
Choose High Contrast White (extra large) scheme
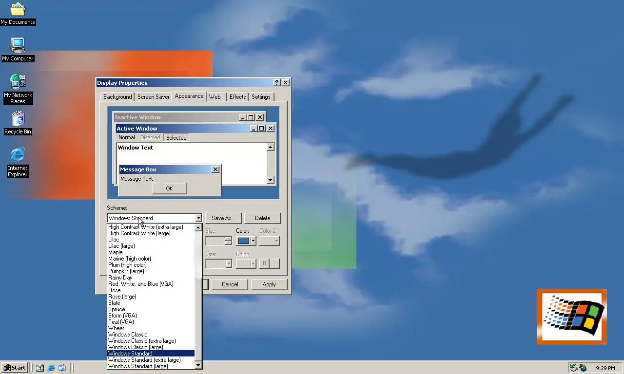(x=151, y=227)
